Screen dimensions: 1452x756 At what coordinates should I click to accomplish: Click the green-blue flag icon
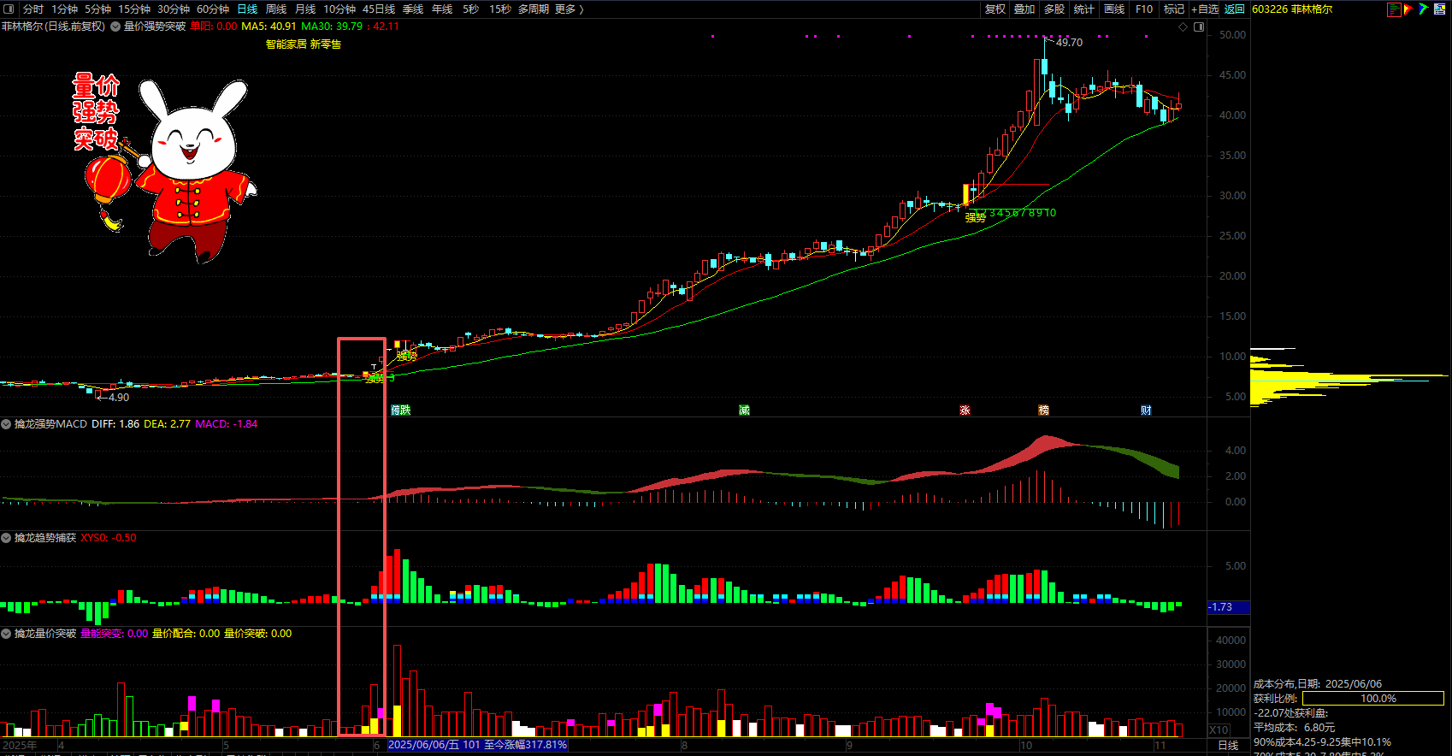tap(1424, 9)
